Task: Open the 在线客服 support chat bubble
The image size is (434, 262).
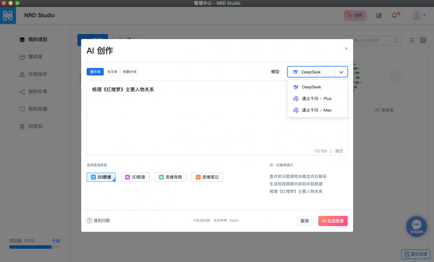Action: [x=416, y=226]
